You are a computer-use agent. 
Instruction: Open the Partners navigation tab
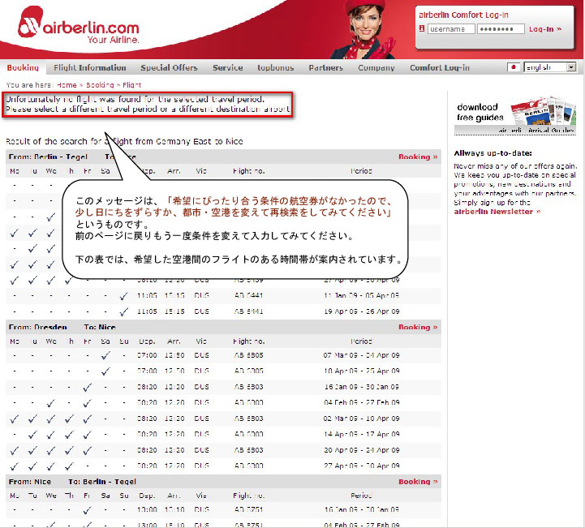point(325,68)
